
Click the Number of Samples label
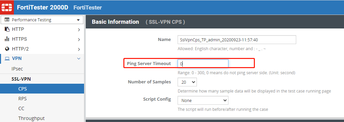(149, 82)
